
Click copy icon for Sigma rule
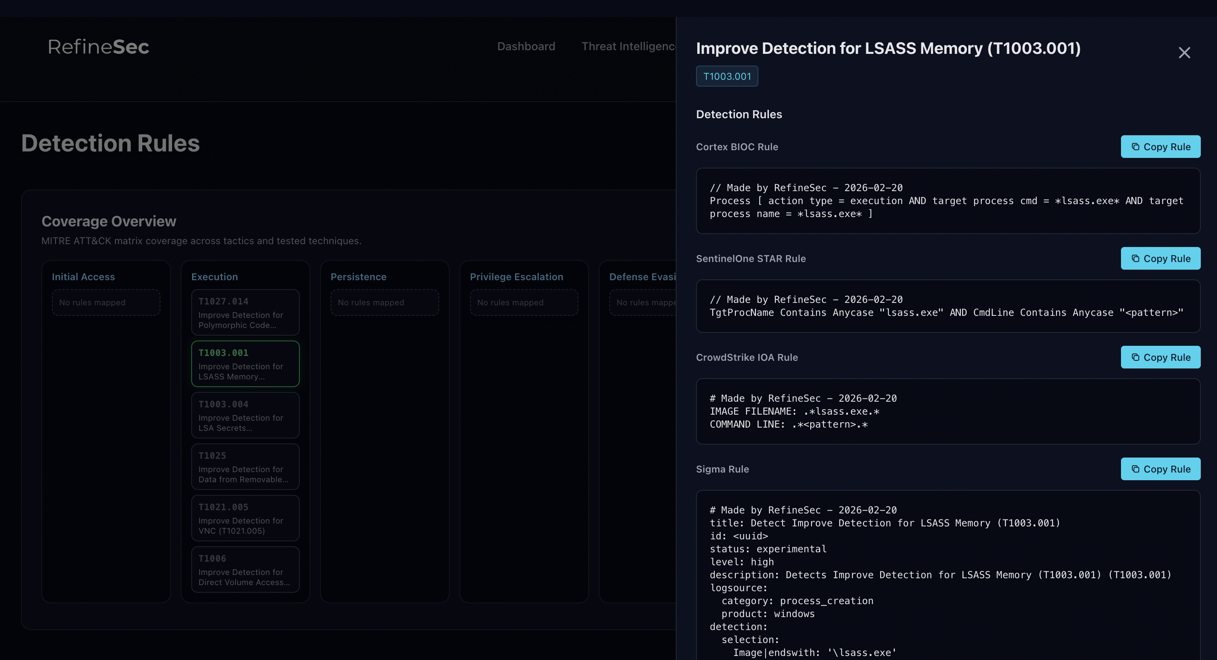pyautogui.click(x=1135, y=469)
